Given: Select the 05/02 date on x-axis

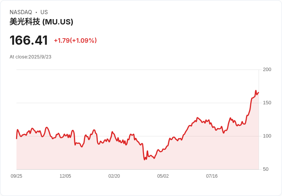Looking at the screenshot, I should tap(163, 176).
